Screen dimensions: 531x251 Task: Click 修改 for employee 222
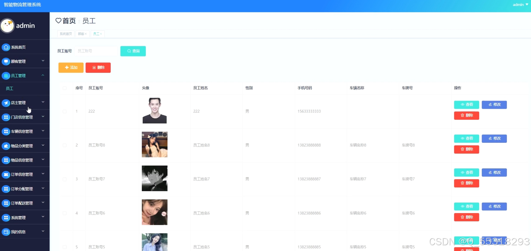point(494,105)
